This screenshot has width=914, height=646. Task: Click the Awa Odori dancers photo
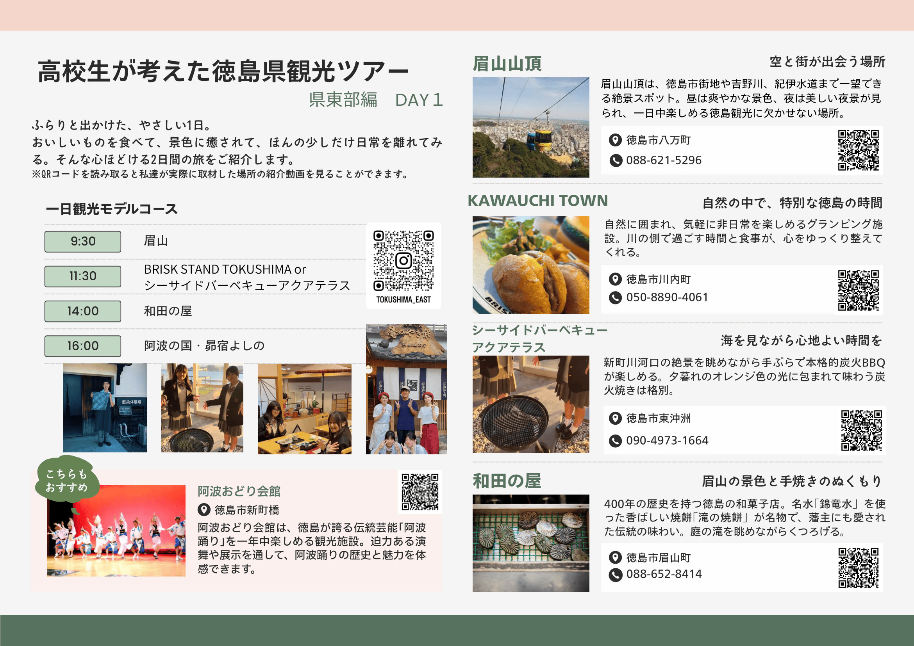coord(116,531)
